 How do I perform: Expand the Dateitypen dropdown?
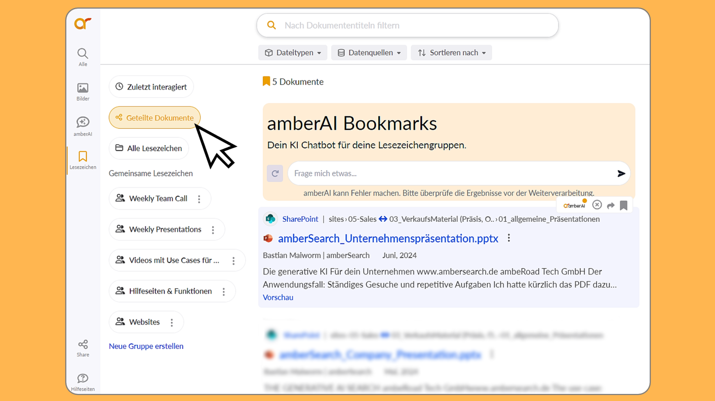[293, 53]
